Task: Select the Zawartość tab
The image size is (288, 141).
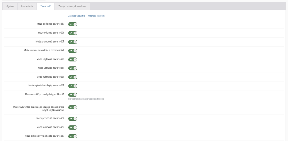Action: (46, 6)
